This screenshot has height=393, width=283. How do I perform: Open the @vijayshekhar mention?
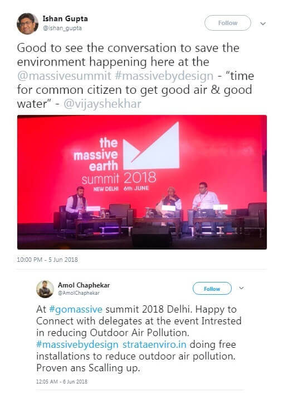click(x=103, y=104)
